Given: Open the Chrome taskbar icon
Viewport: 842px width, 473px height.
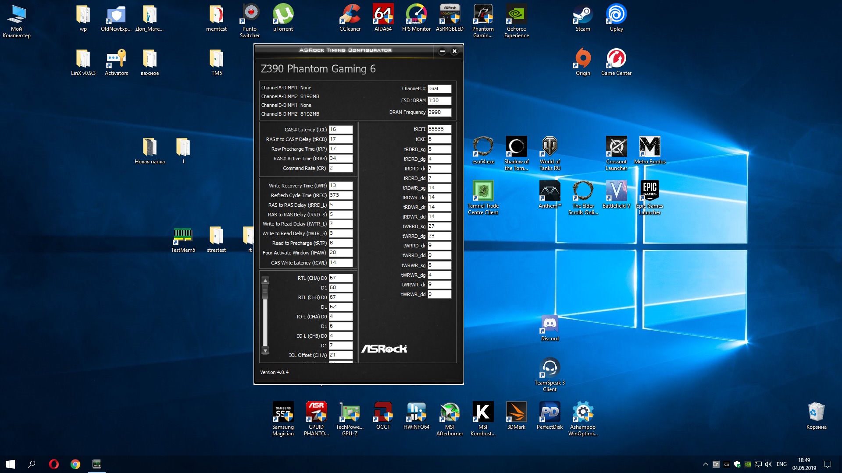Looking at the screenshot, I should [75, 464].
